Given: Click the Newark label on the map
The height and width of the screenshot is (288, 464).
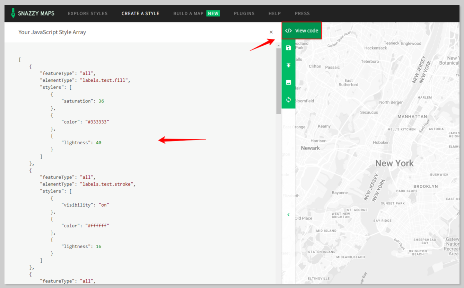Looking at the screenshot, I should (x=310, y=148).
